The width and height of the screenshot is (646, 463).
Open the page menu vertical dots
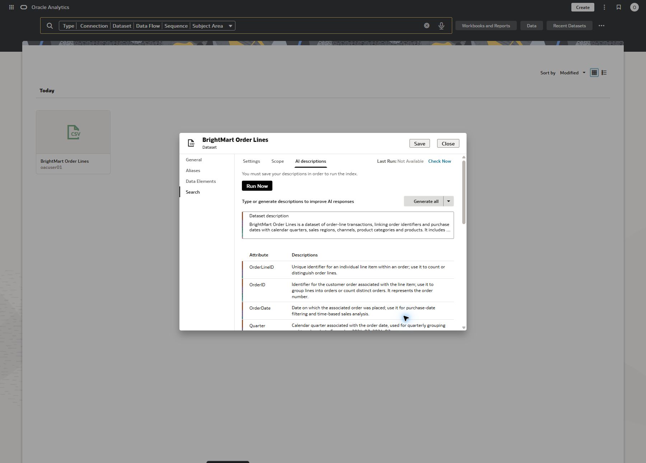pos(604,7)
